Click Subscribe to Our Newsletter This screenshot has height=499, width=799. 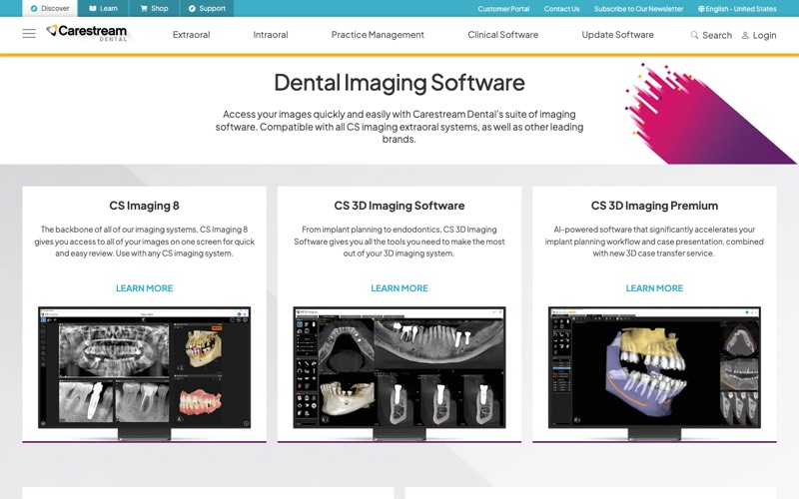(638, 9)
